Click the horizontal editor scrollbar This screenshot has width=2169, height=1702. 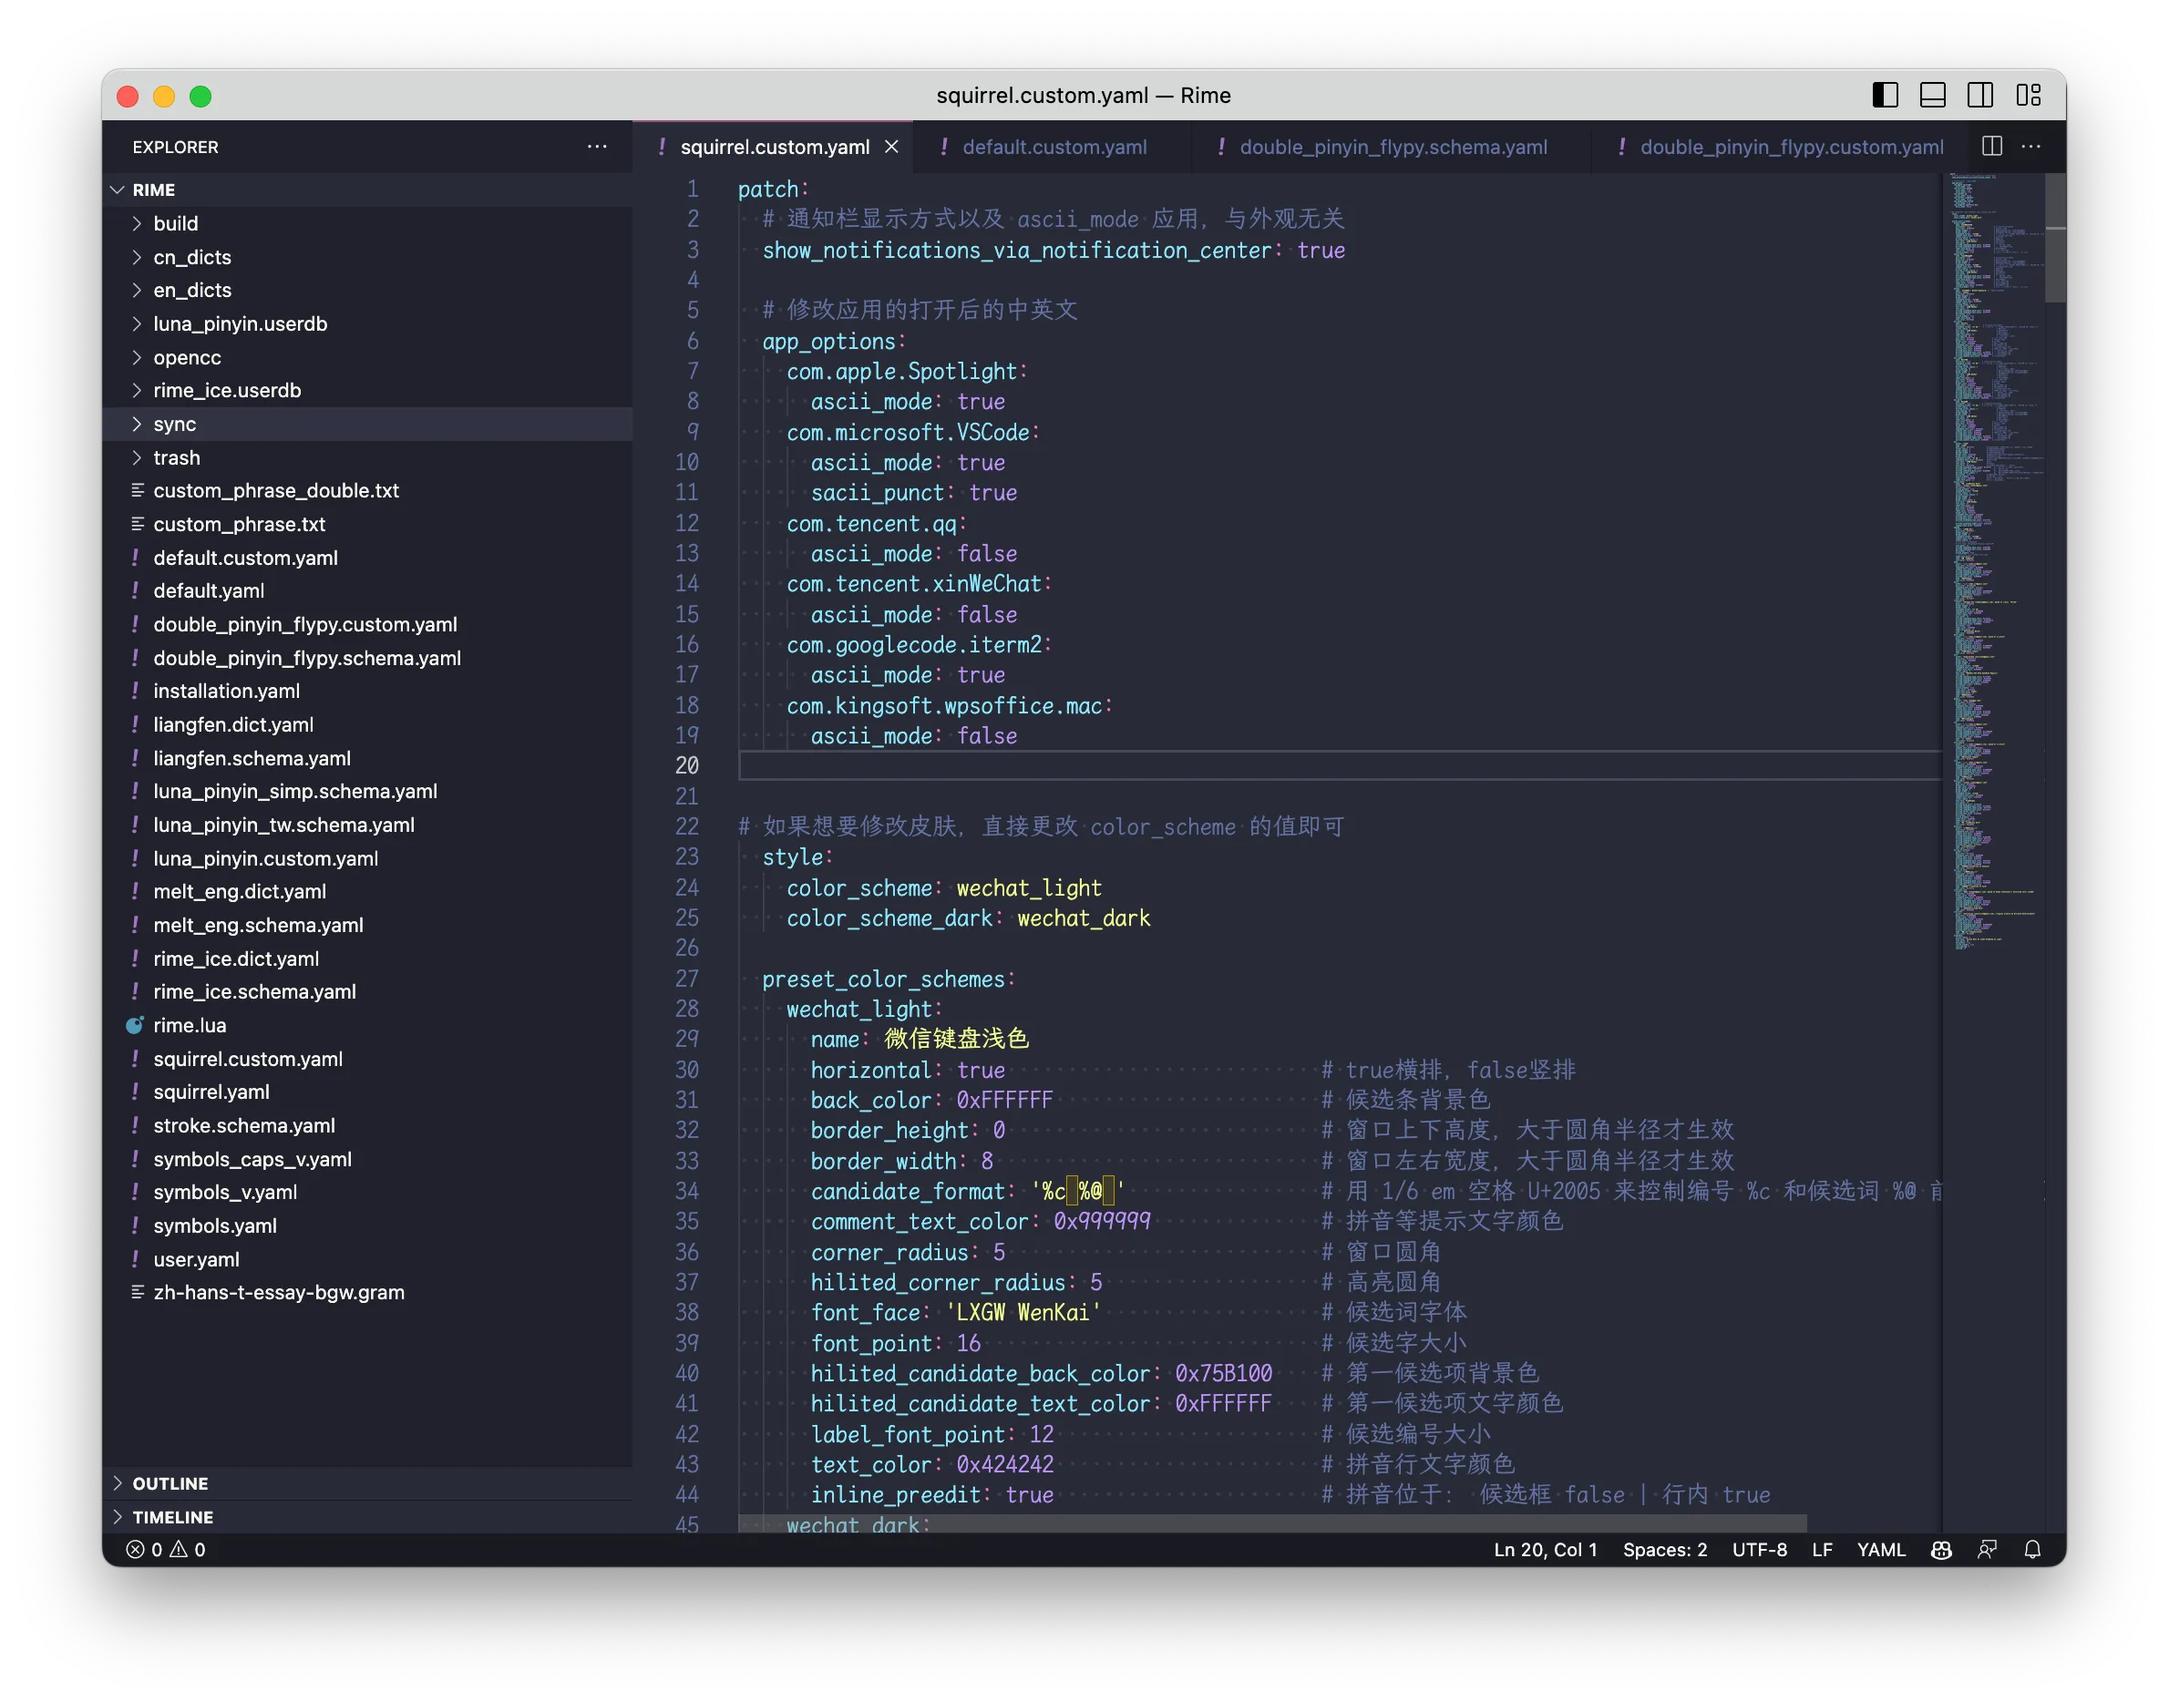[x=1272, y=1523]
